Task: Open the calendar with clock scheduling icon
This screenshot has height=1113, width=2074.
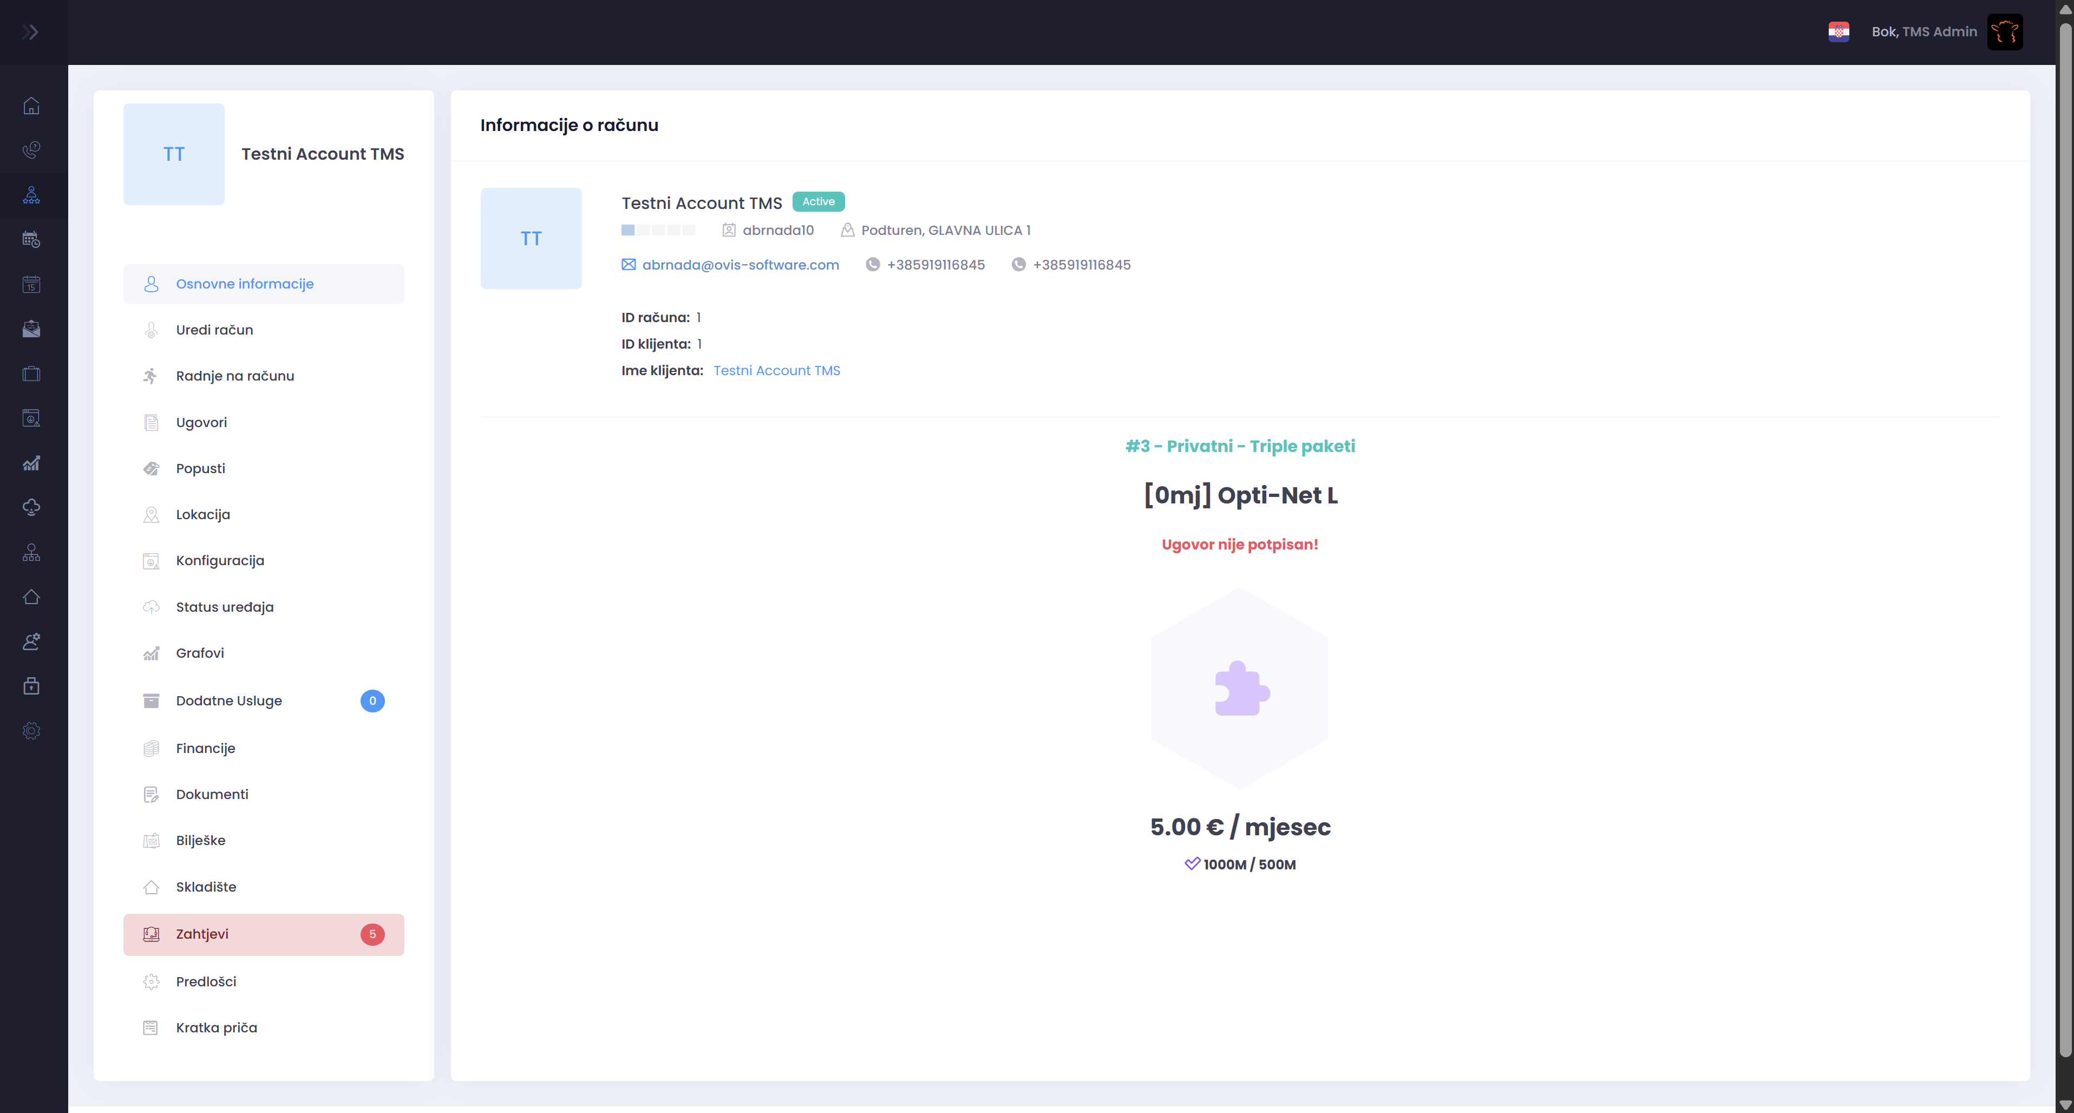Action: click(31, 238)
